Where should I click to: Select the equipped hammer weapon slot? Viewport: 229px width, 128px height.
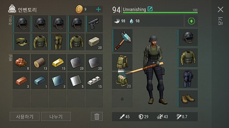[x=122, y=41]
